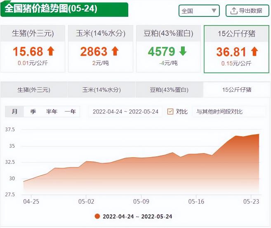Click the export icon beside 导出数据

233,11
